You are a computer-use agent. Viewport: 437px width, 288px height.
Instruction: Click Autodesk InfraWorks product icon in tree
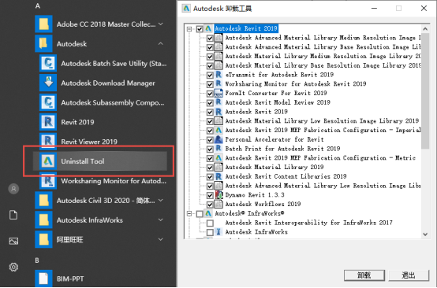218,232
